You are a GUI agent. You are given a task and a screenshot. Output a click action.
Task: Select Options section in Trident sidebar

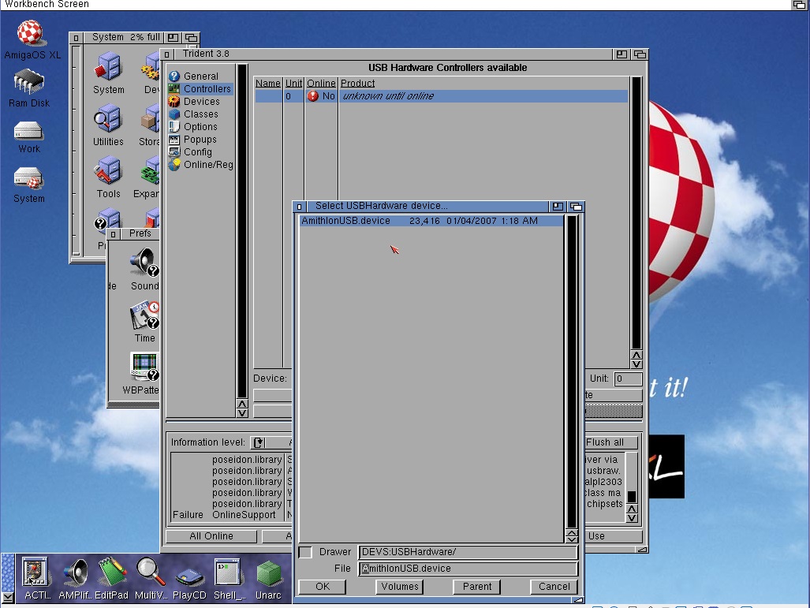200,126
